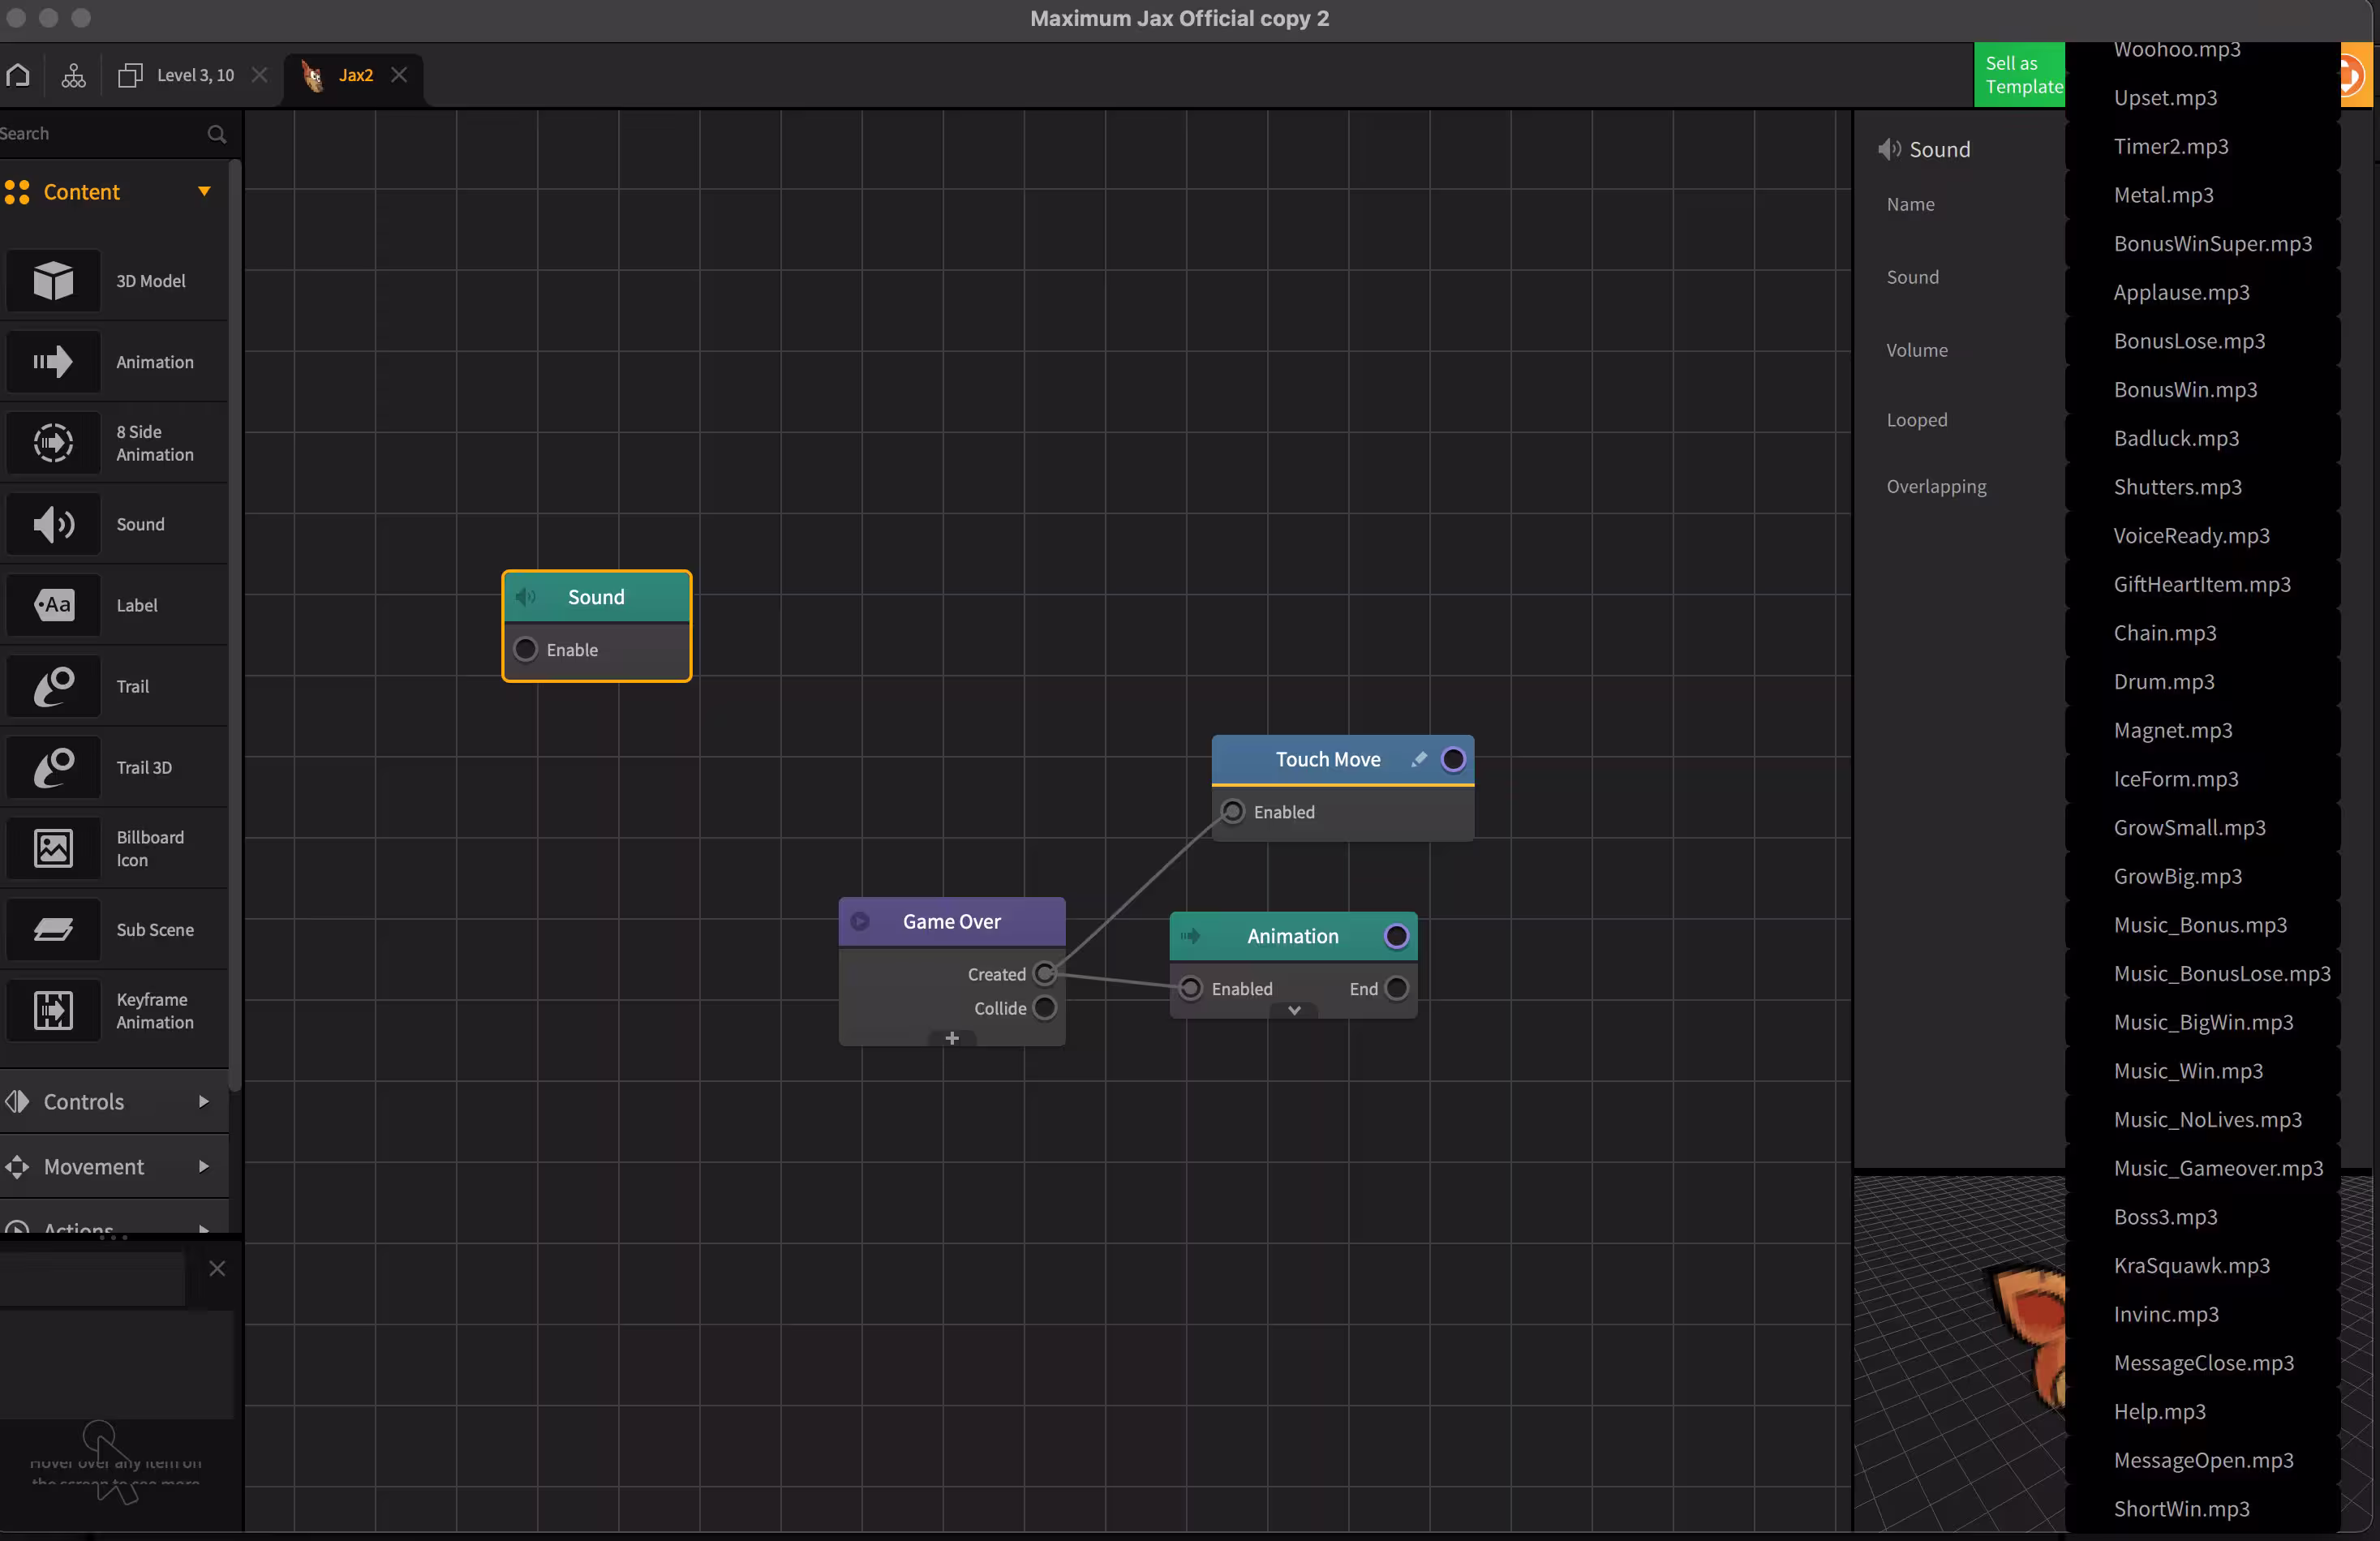Expand the Animation node chevron
This screenshot has height=1541, width=2380.
(x=1294, y=1010)
